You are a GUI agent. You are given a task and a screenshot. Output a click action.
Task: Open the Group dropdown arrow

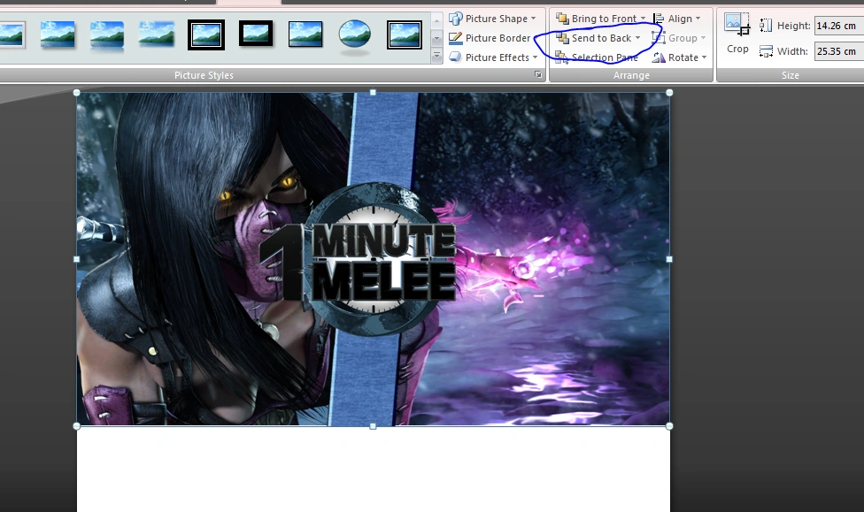coord(703,38)
